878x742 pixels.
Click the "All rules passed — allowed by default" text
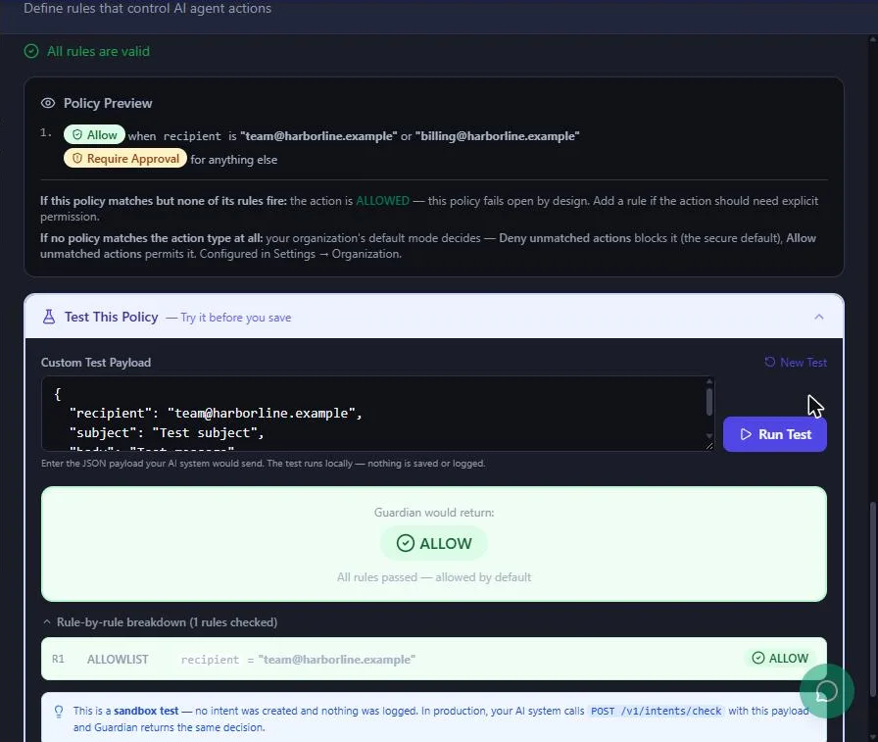click(434, 577)
